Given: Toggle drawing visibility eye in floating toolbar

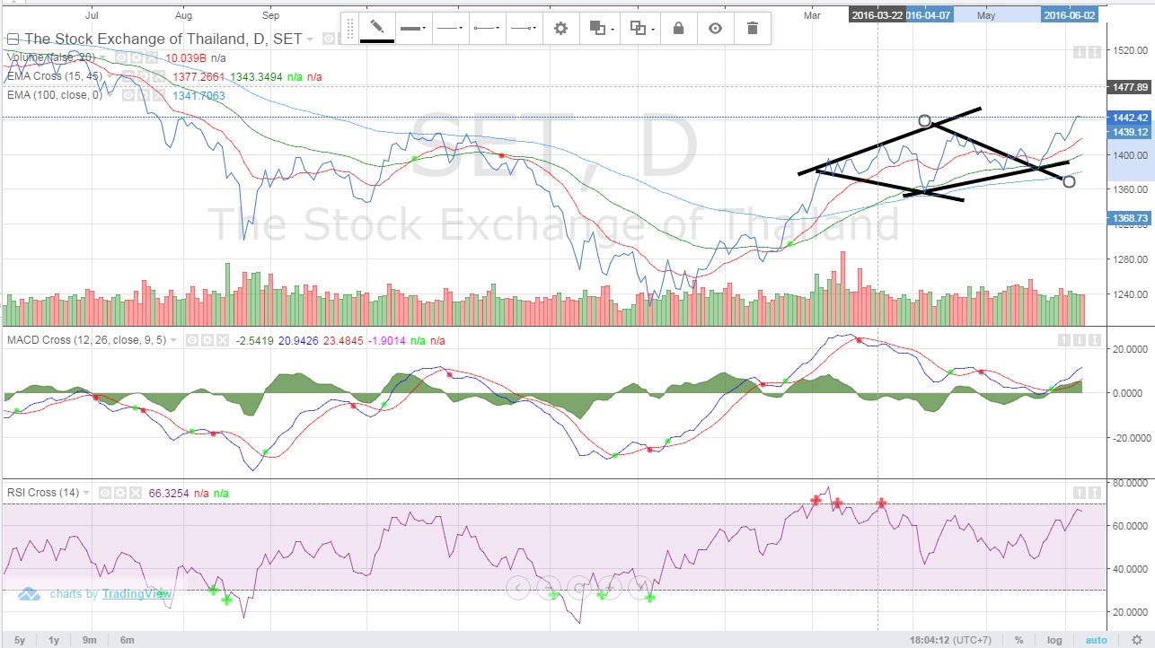Looking at the screenshot, I should click(715, 29).
